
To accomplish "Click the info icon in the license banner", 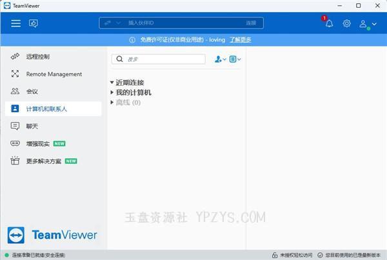I will 132,40.
